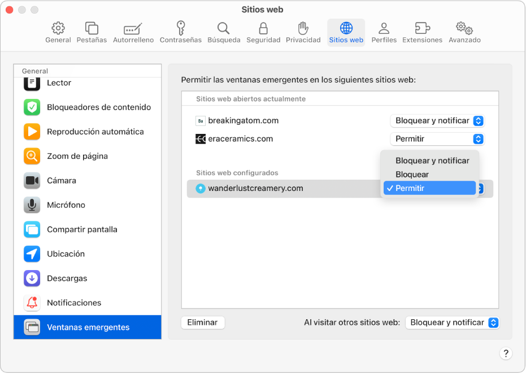Click the Reproducción automática play icon
526x374 pixels.
pyautogui.click(x=32, y=132)
